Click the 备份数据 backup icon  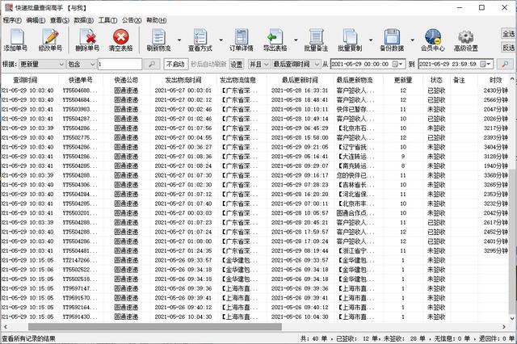click(392, 40)
